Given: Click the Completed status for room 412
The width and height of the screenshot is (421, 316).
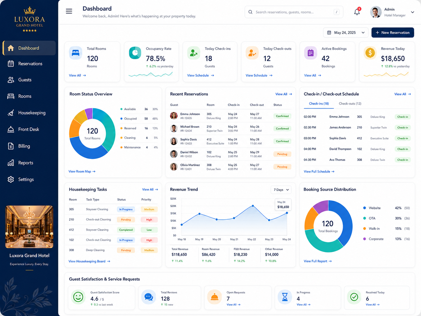Looking at the screenshot, I should [126, 230].
